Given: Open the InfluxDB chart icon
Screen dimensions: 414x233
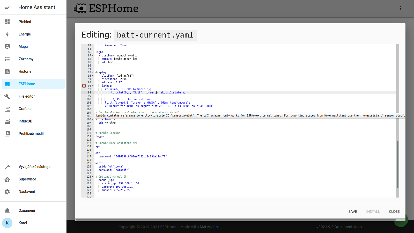Looking at the screenshot, I should point(7,121).
